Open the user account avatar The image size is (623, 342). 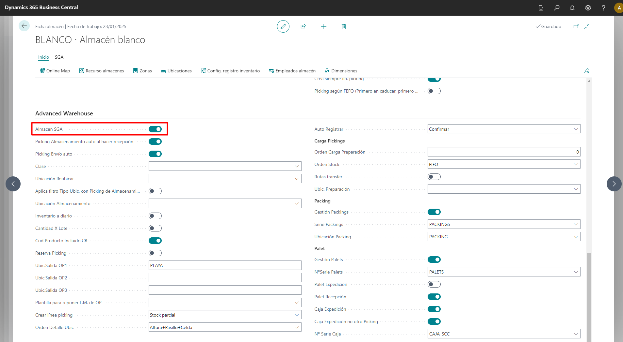pyautogui.click(x=619, y=8)
